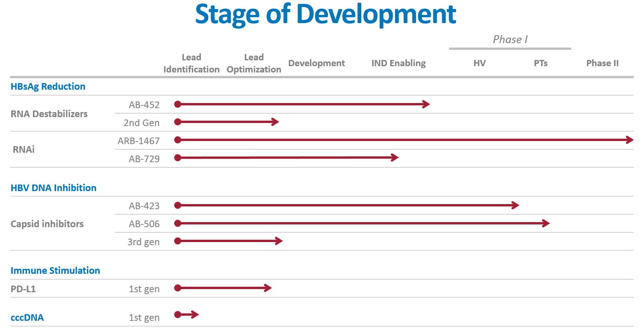
Task: Select the 'RNA Destabilizers' row label
Action: [x=49, y=114]
